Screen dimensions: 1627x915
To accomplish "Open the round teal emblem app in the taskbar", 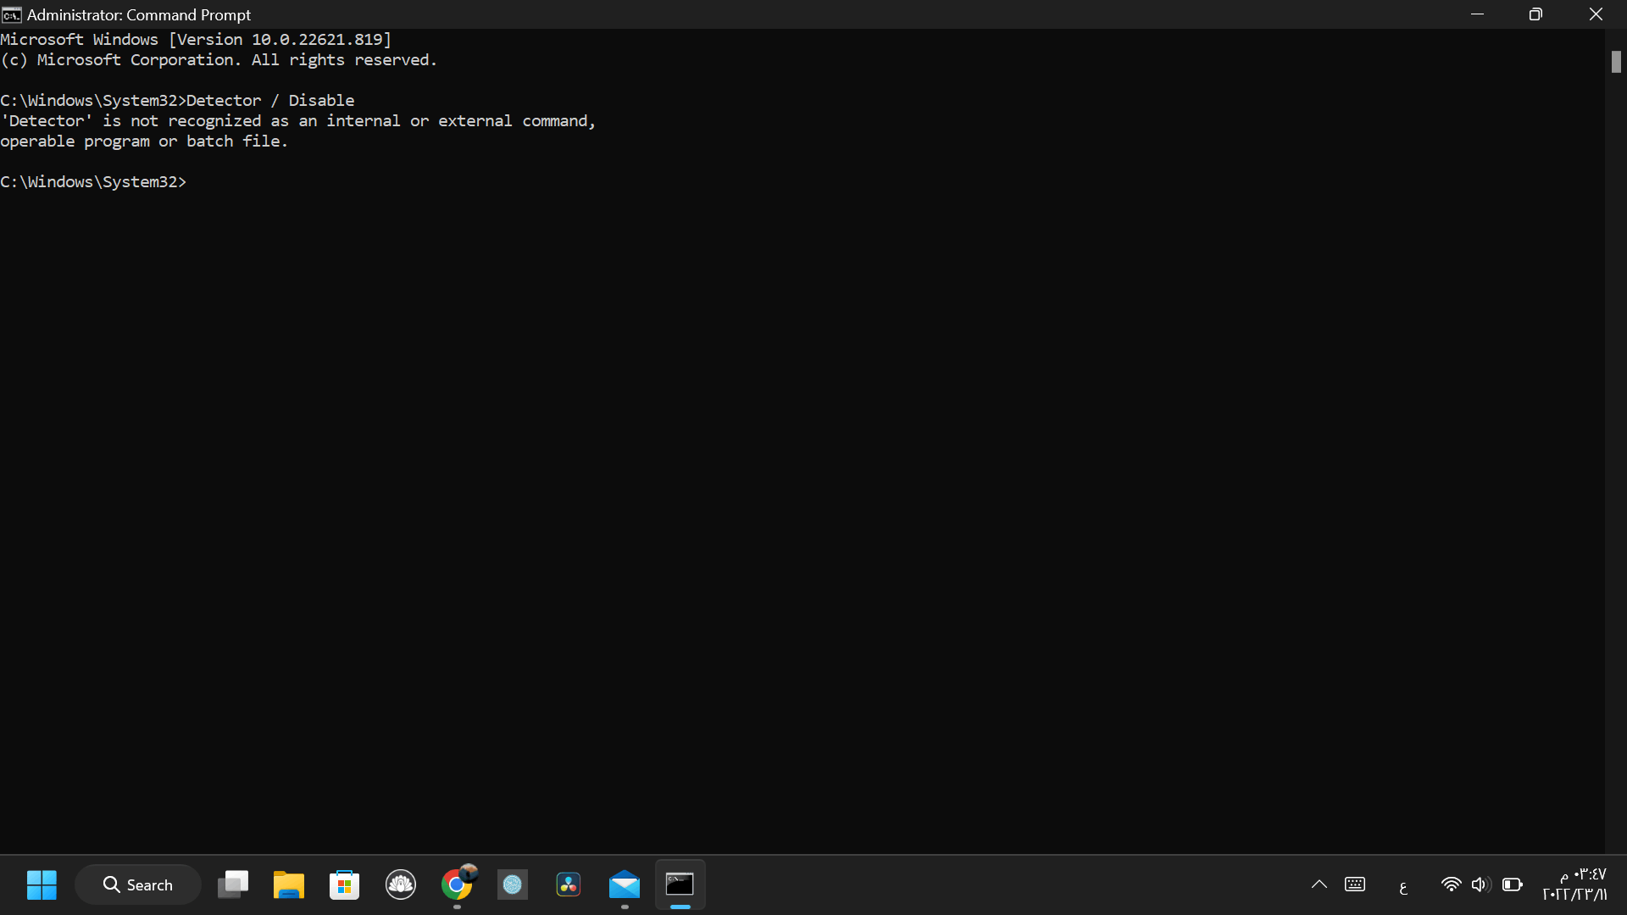I will coord(513,884).
